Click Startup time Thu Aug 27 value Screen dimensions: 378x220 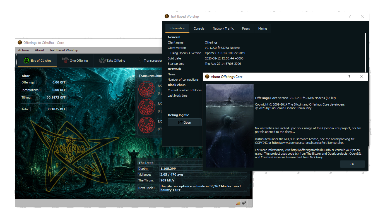tap(223, 64)
